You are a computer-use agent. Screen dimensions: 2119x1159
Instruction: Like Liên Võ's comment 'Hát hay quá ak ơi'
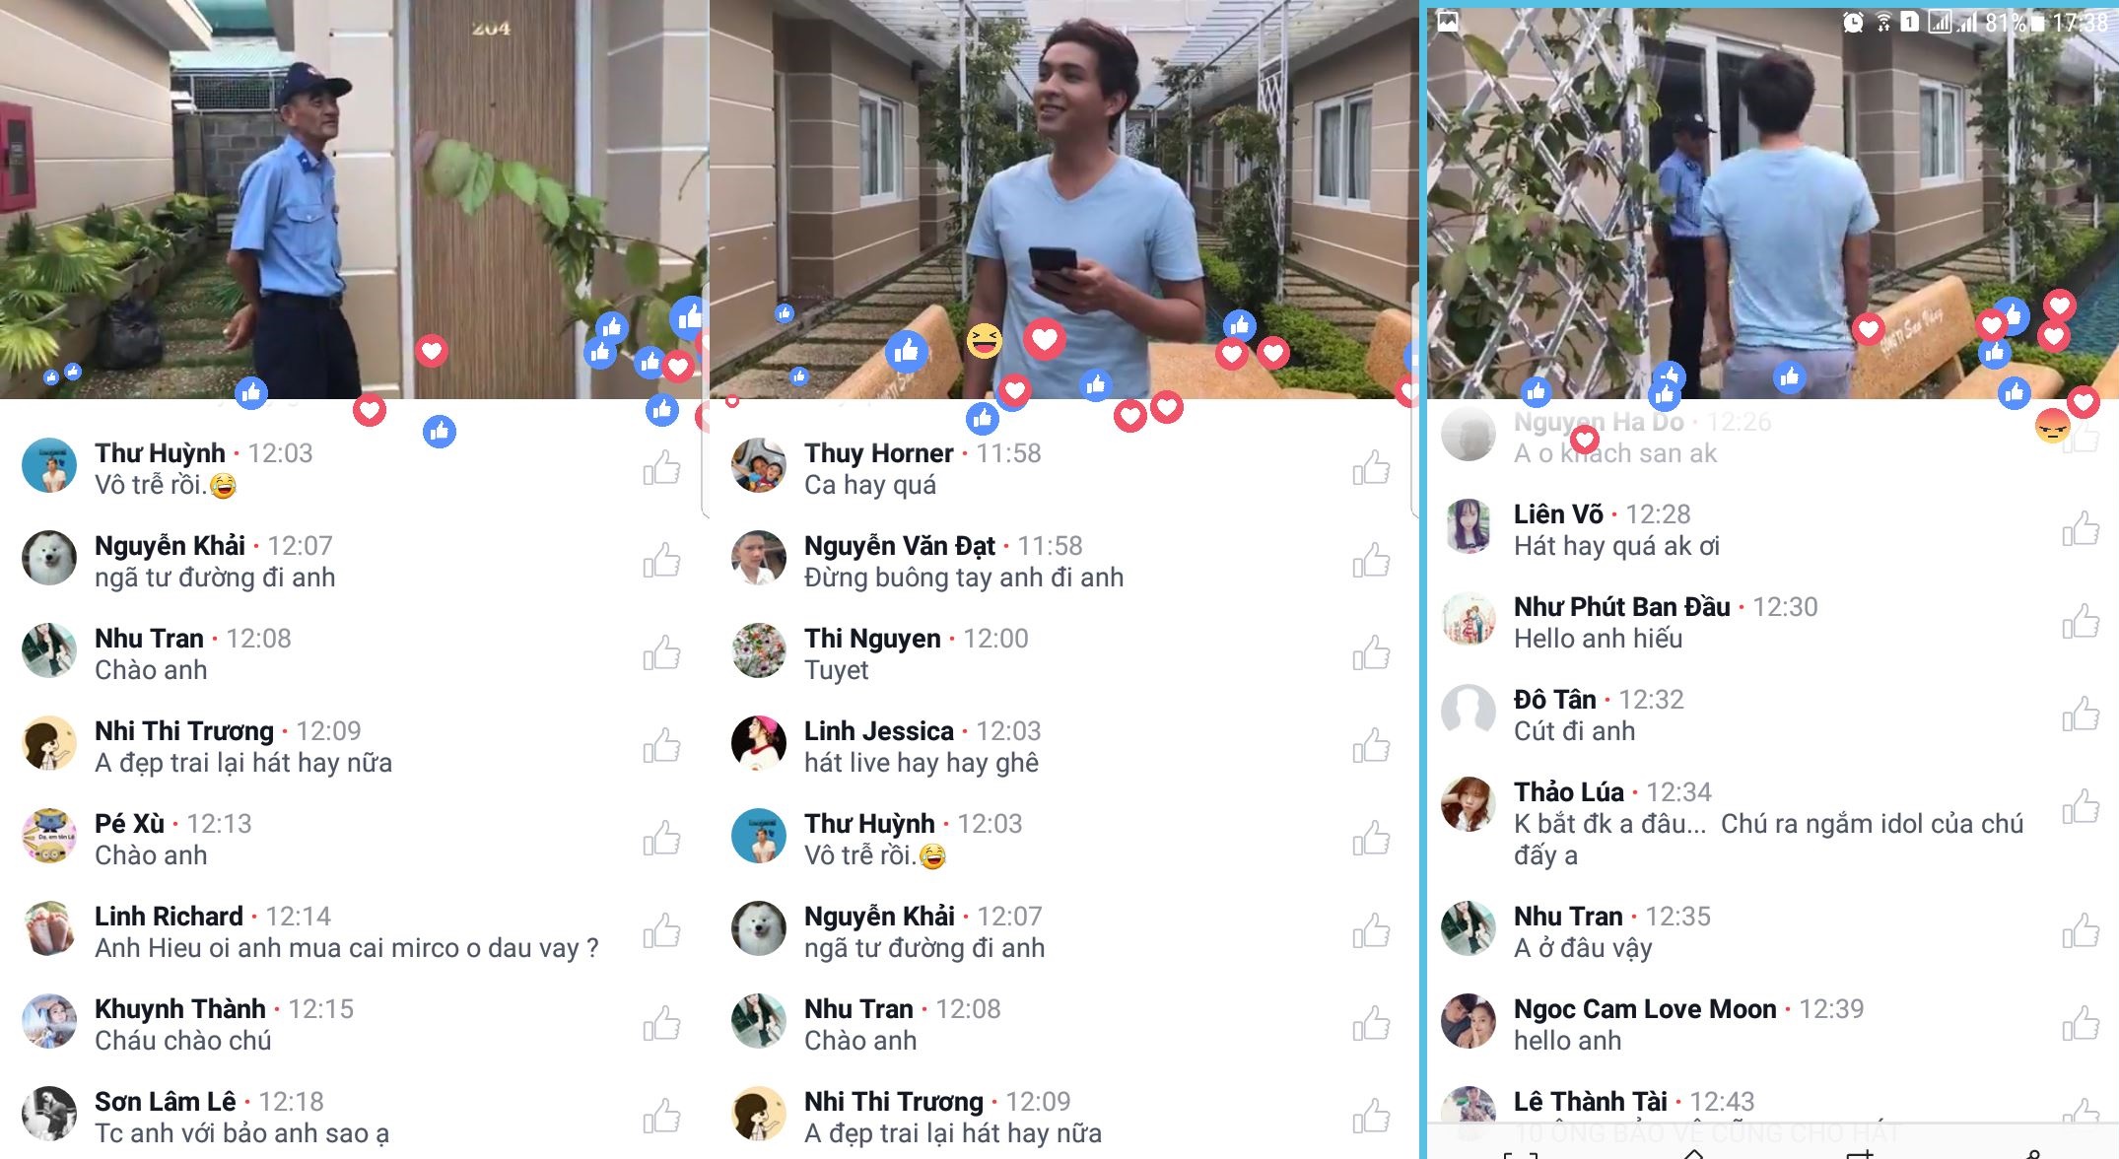2082,529
